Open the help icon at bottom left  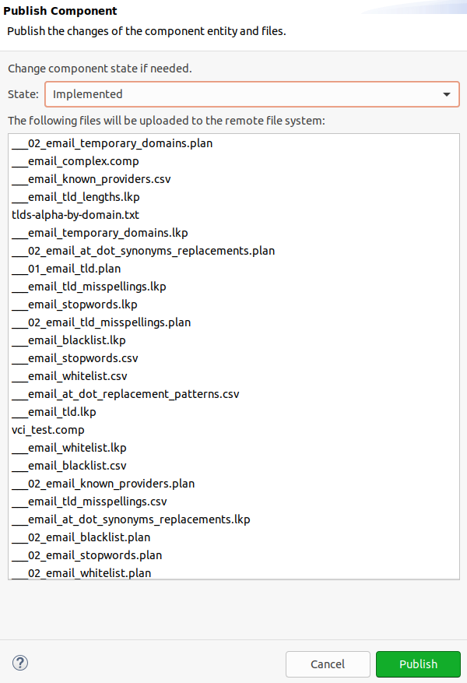(x=19, y=663)
